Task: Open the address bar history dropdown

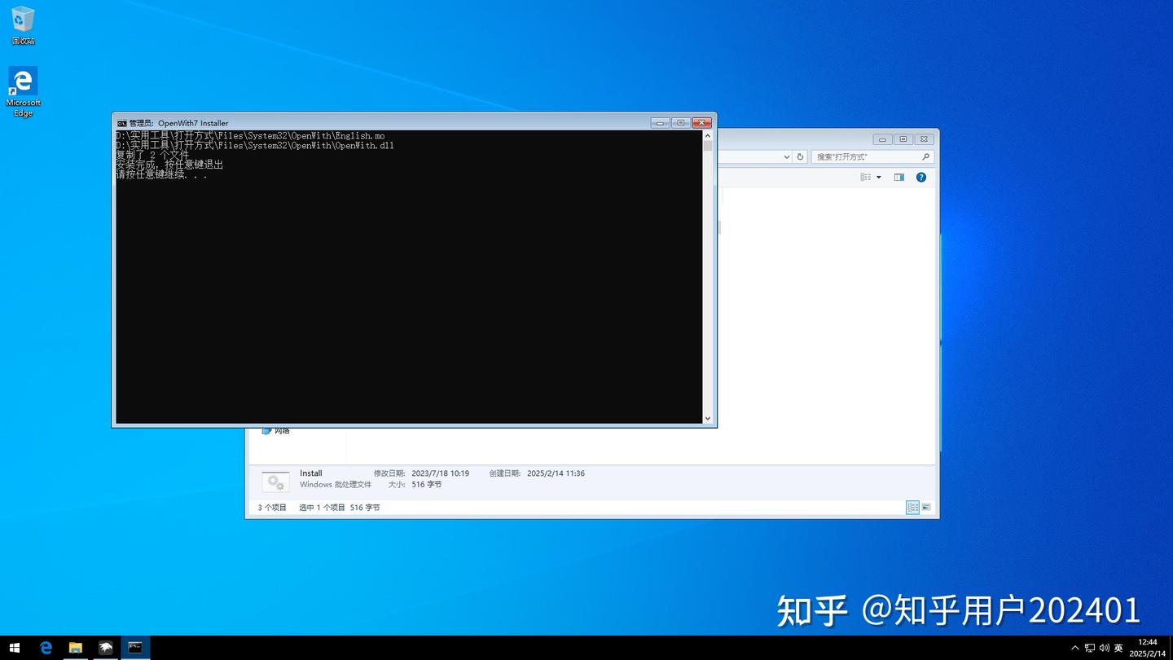Action: coord(787,156)
